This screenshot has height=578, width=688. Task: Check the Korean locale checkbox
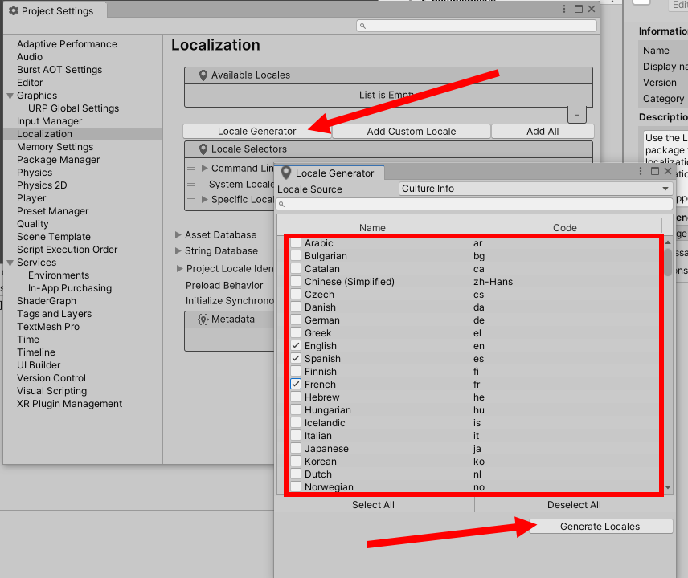(296, 461)
